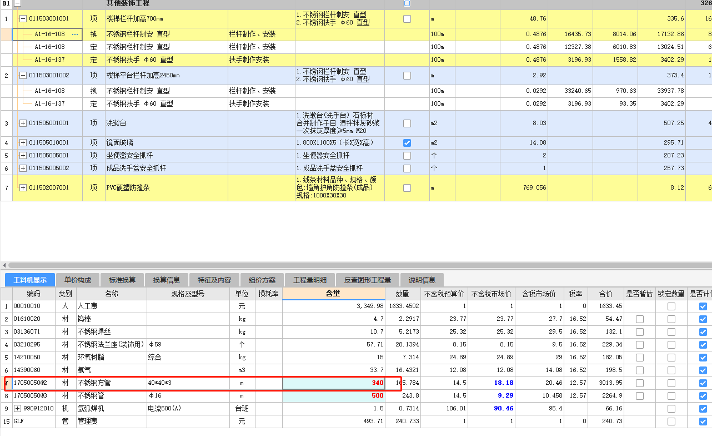Open the 组价方案 tab
The width and height of the screenshot is (712, 436).
262,280
